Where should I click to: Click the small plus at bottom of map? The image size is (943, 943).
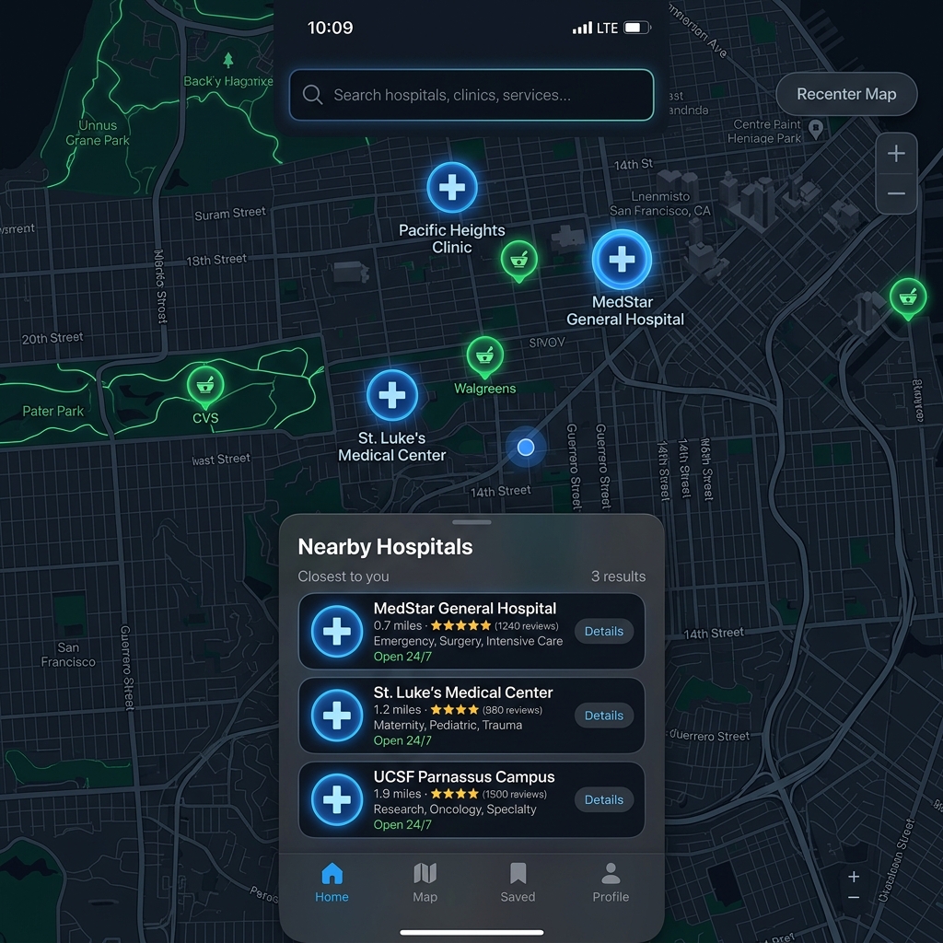click(854, 877)
